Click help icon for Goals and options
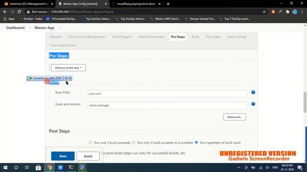The image size is (307, 172). pyautogui.click(x=253, y=104)
